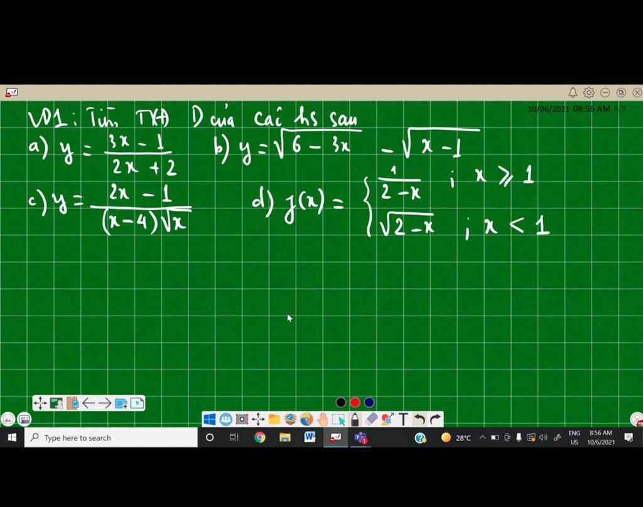The width and height of the screenshot is (643, 507).
Task: Go to the previous page arrow
Action: (89, 403)
